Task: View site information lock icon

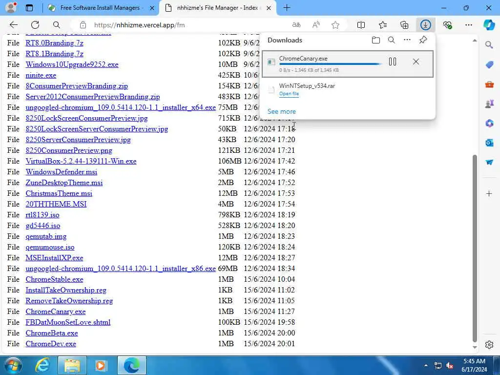Action: point(83,25)
